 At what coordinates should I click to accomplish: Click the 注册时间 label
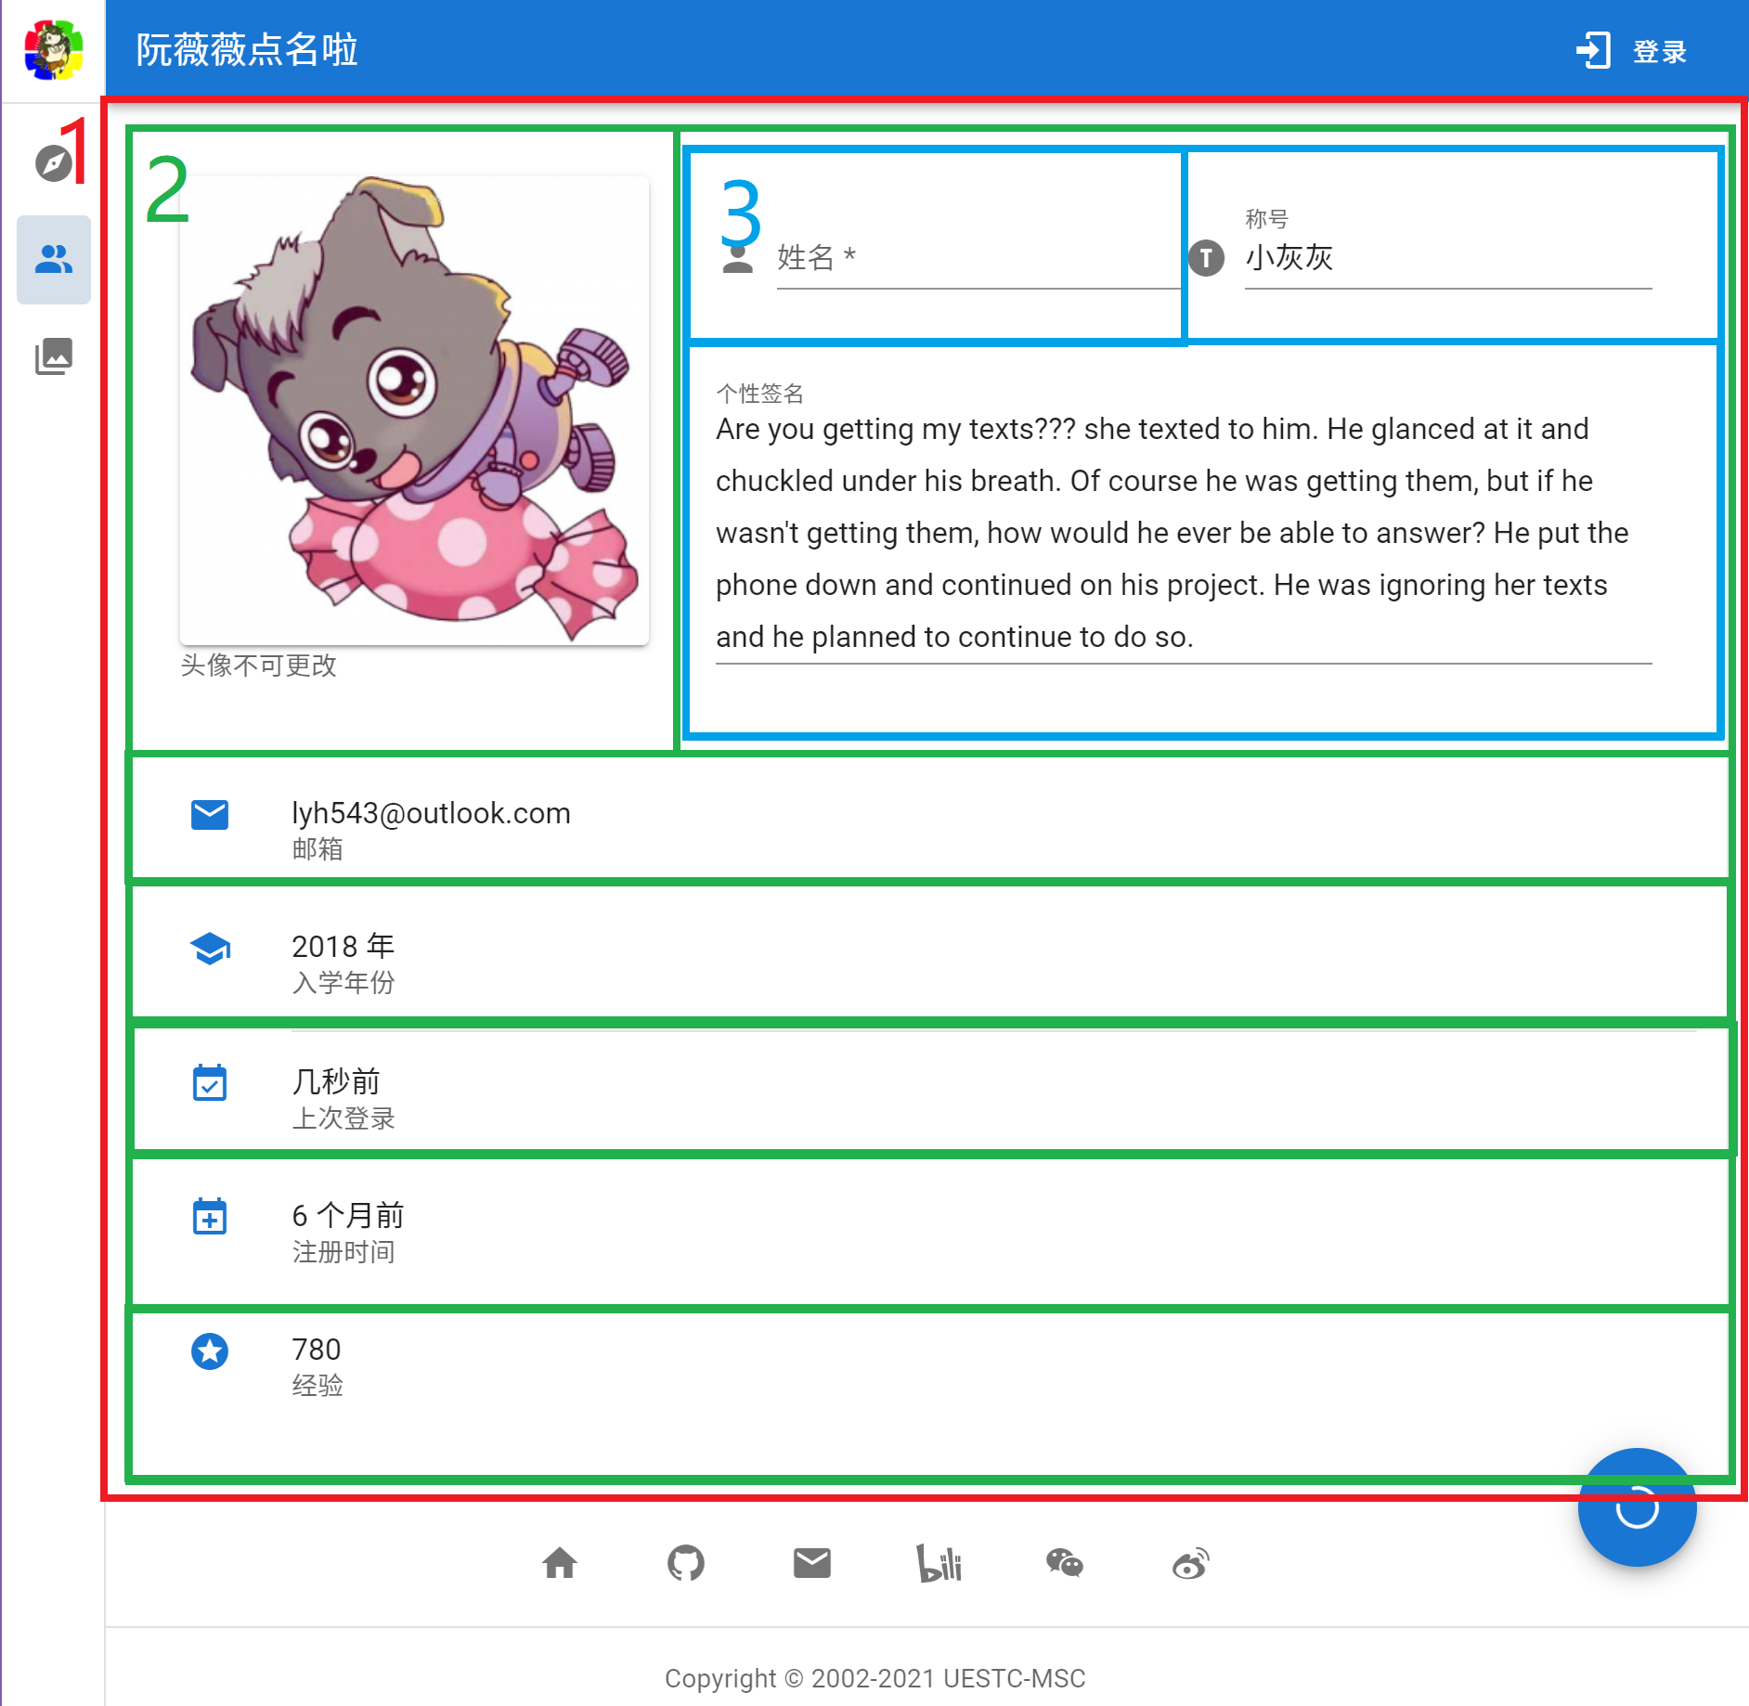pos(343,1252)
